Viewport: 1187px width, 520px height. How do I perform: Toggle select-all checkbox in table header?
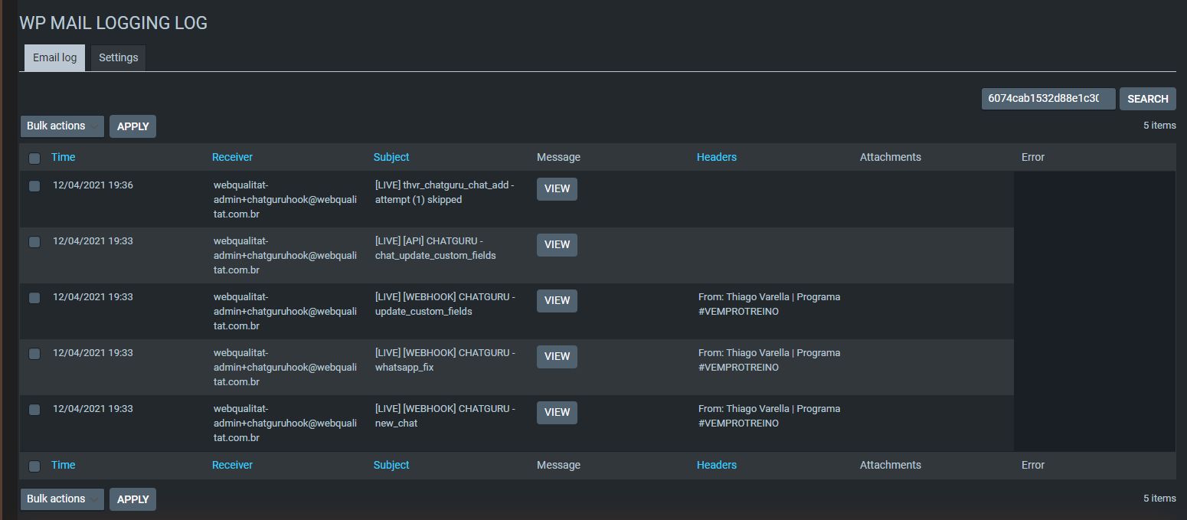tap(34, 159)
